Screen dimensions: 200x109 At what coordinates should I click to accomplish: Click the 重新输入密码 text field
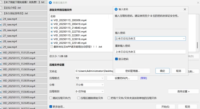pos(150,52)
